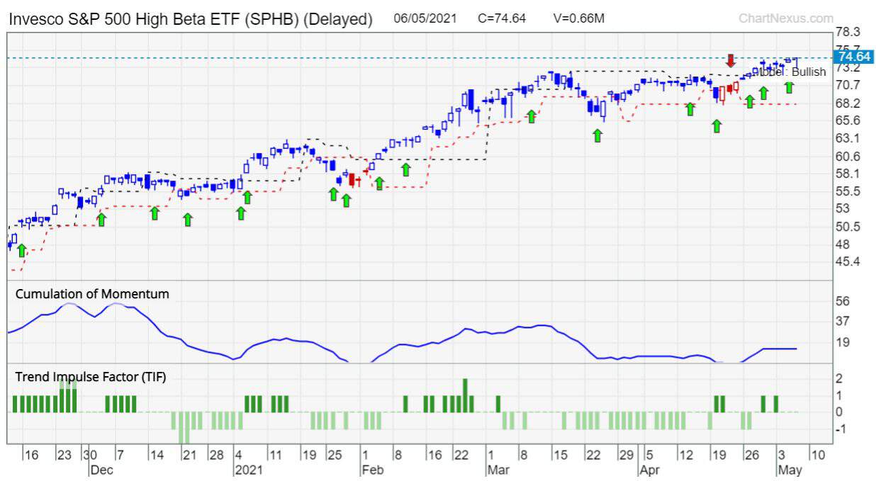Click the 'Feb' month label on the date axis
876x481 pixels.
pos(372,470)
